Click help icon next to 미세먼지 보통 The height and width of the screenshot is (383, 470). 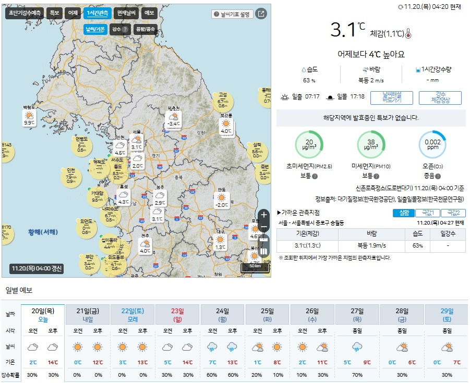377,176
